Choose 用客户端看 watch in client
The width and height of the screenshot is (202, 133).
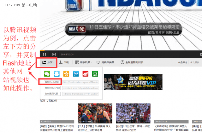tap(105, 62)
